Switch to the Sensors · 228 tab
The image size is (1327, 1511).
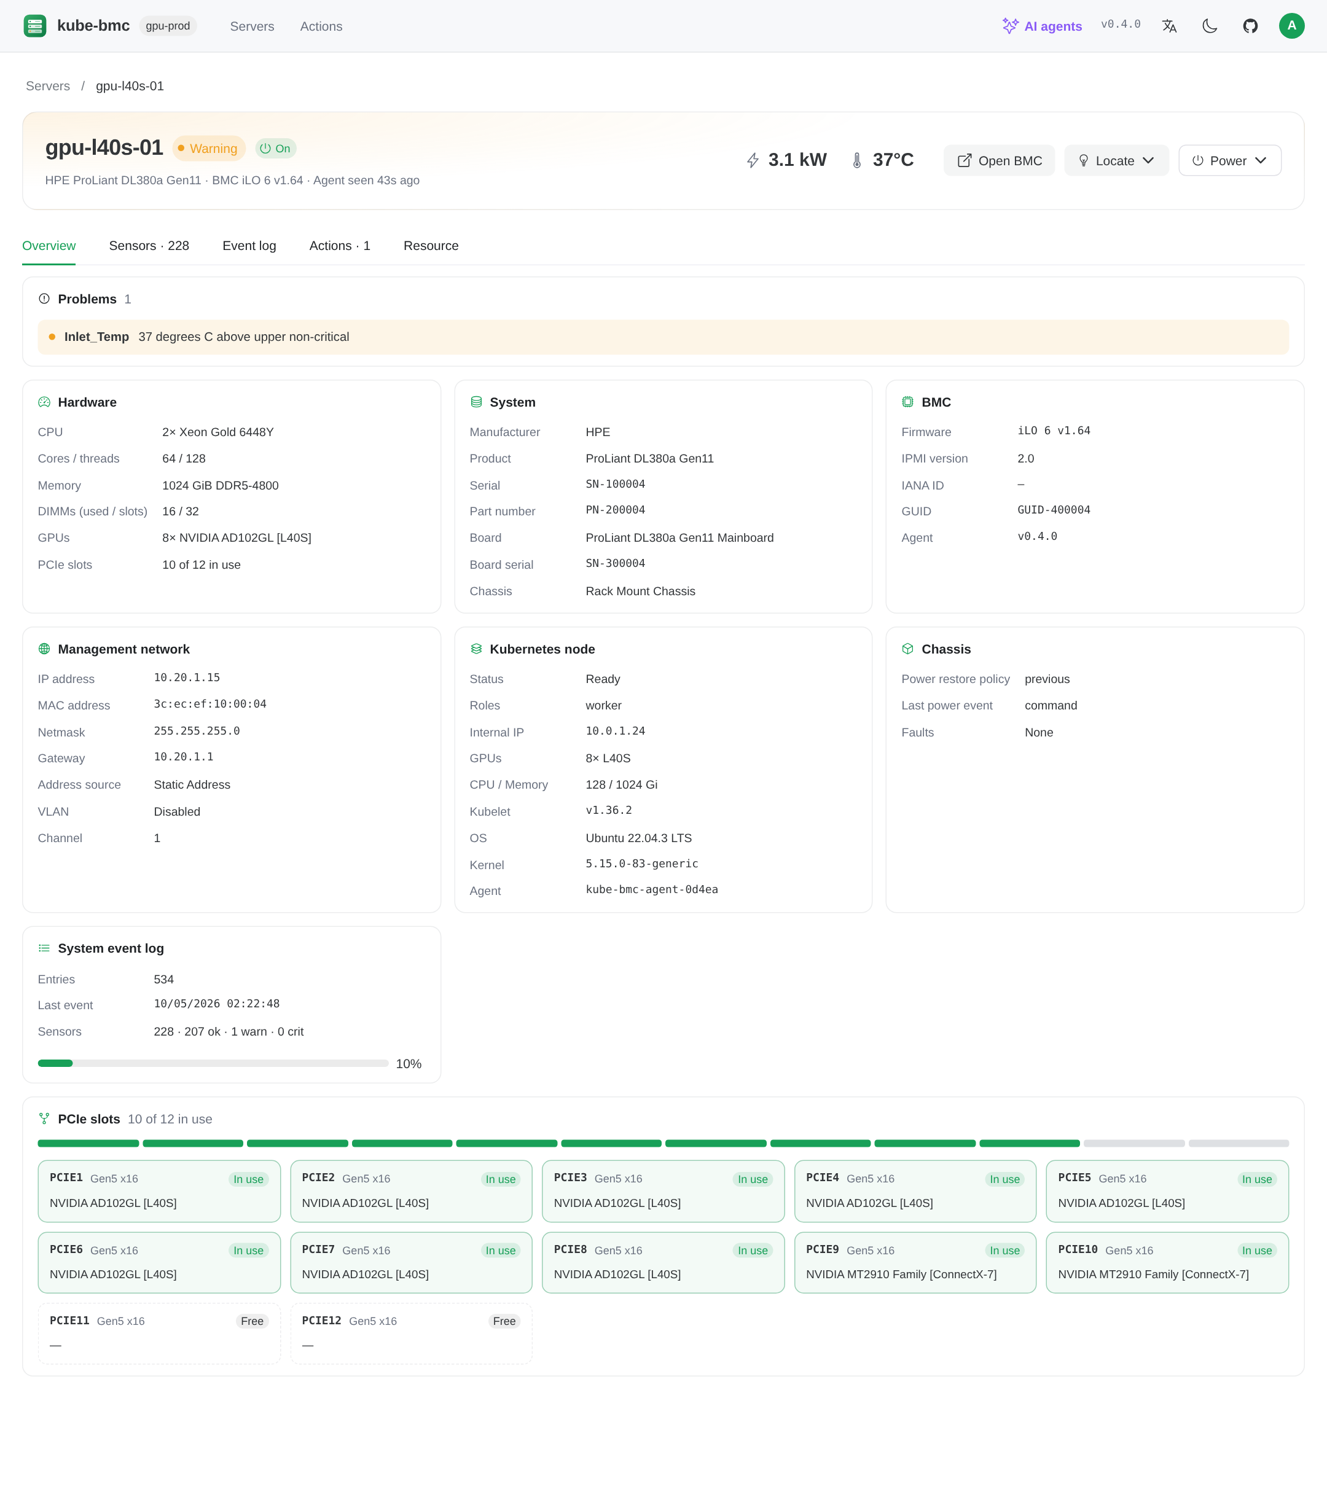[149, 246]
